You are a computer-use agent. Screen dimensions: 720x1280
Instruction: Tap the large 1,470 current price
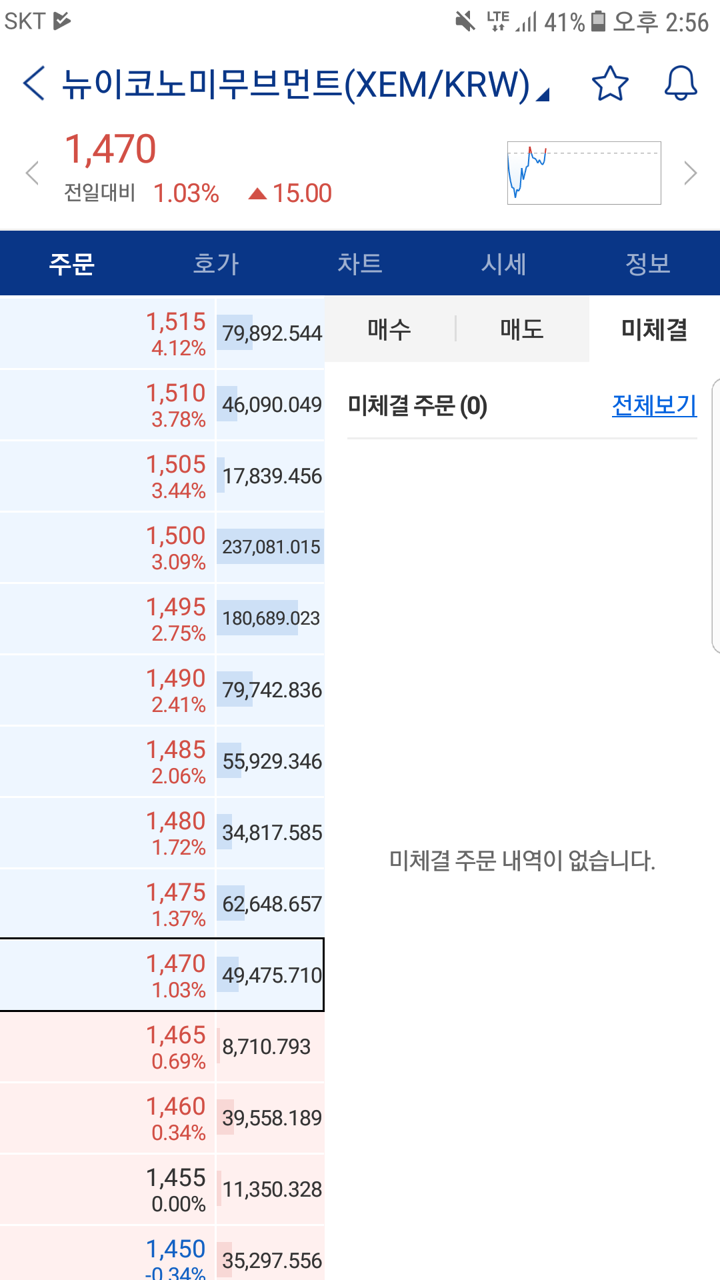[x=111, y=149]
